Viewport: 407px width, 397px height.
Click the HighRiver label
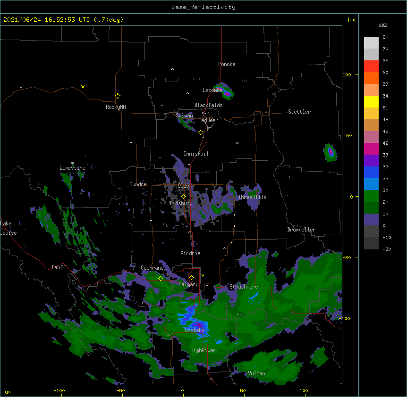tap(203, 350)
